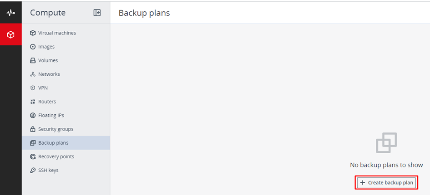Click the VPN shield icon
Screen dimensions: 430x195
coord(33,88)
